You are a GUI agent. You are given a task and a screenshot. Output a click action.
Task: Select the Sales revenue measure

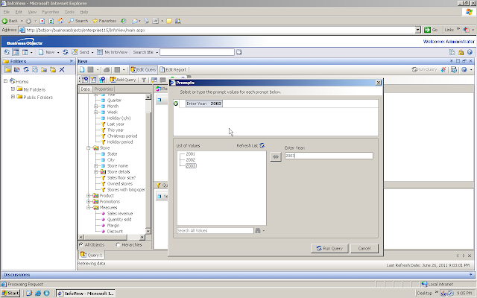(x=120, y=214)
